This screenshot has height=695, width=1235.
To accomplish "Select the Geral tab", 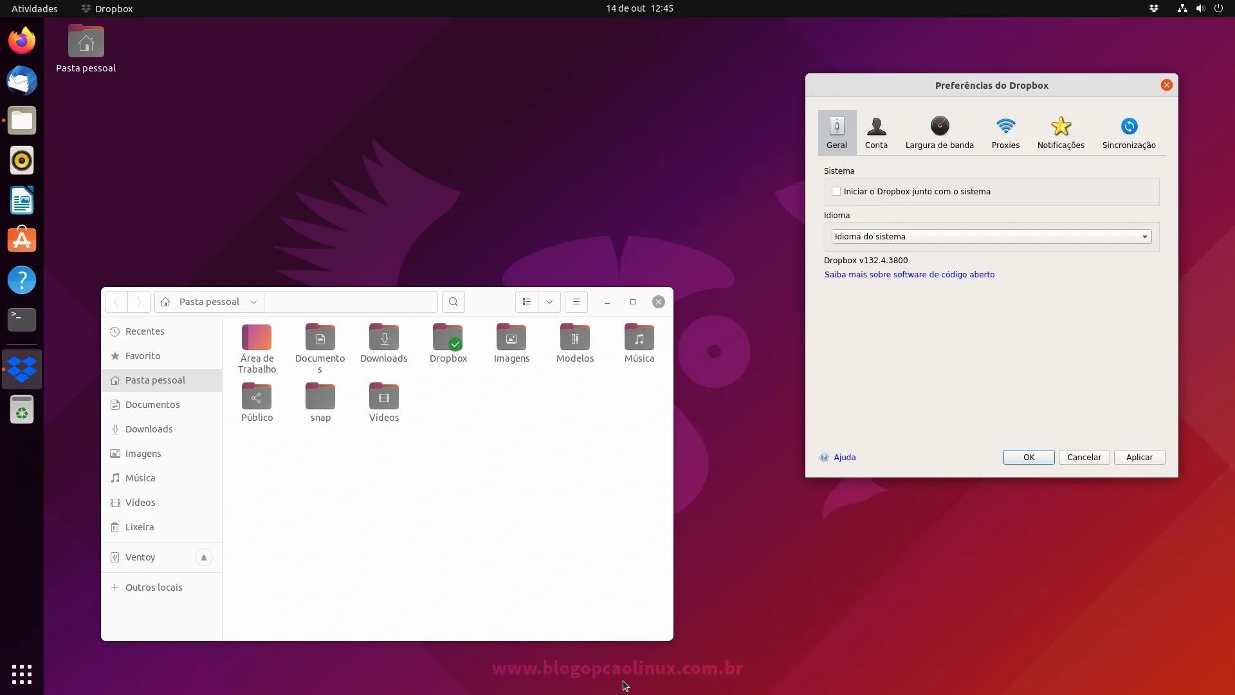I will [x=837, y=133].
